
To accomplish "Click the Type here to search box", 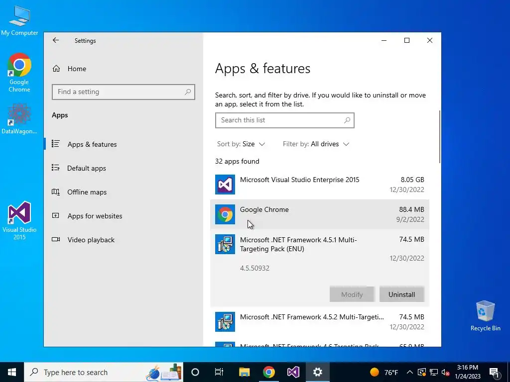I will pyautogui.click(x=104, y=372).
